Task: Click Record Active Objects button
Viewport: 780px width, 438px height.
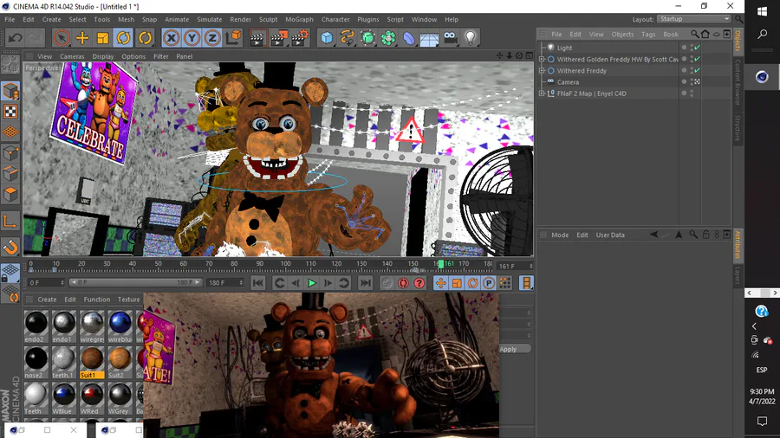Action: (x=387, y=283)
